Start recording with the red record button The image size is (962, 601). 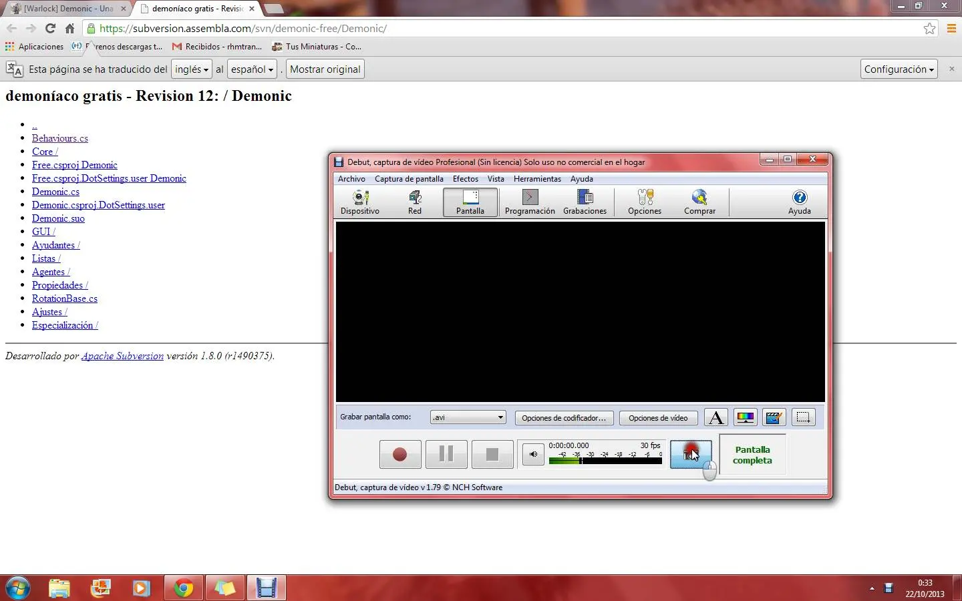pyautogui.click(x=400, y=454)
